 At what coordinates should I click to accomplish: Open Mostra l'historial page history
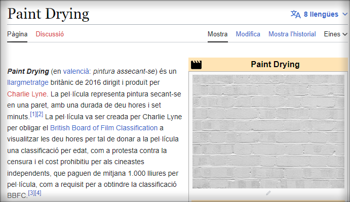point(292,34)
